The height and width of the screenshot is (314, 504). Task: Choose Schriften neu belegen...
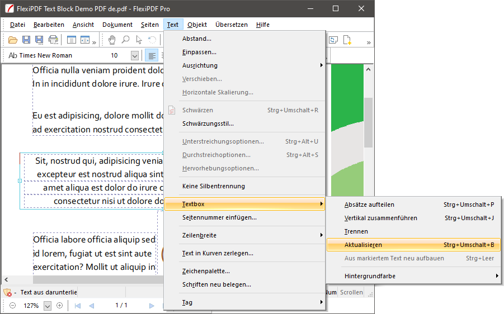[244, 285]
